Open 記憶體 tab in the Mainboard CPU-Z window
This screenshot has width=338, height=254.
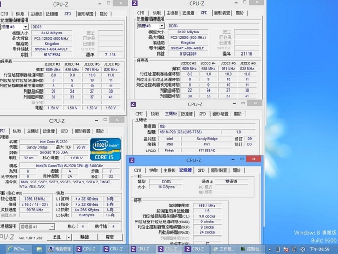[187, 114]
